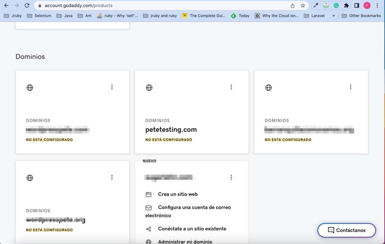Image resolution: width=385 pixels, height=244 pixels.
Task: Click the share icon in the address bar
Action: (x=293, y=6)
